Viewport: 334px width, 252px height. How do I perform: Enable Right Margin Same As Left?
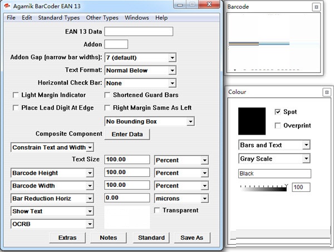point(107,108)
